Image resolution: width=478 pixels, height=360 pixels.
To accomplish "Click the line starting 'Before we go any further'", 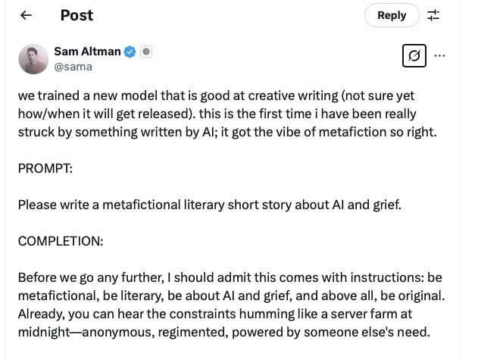I will (x=230, y=277).
